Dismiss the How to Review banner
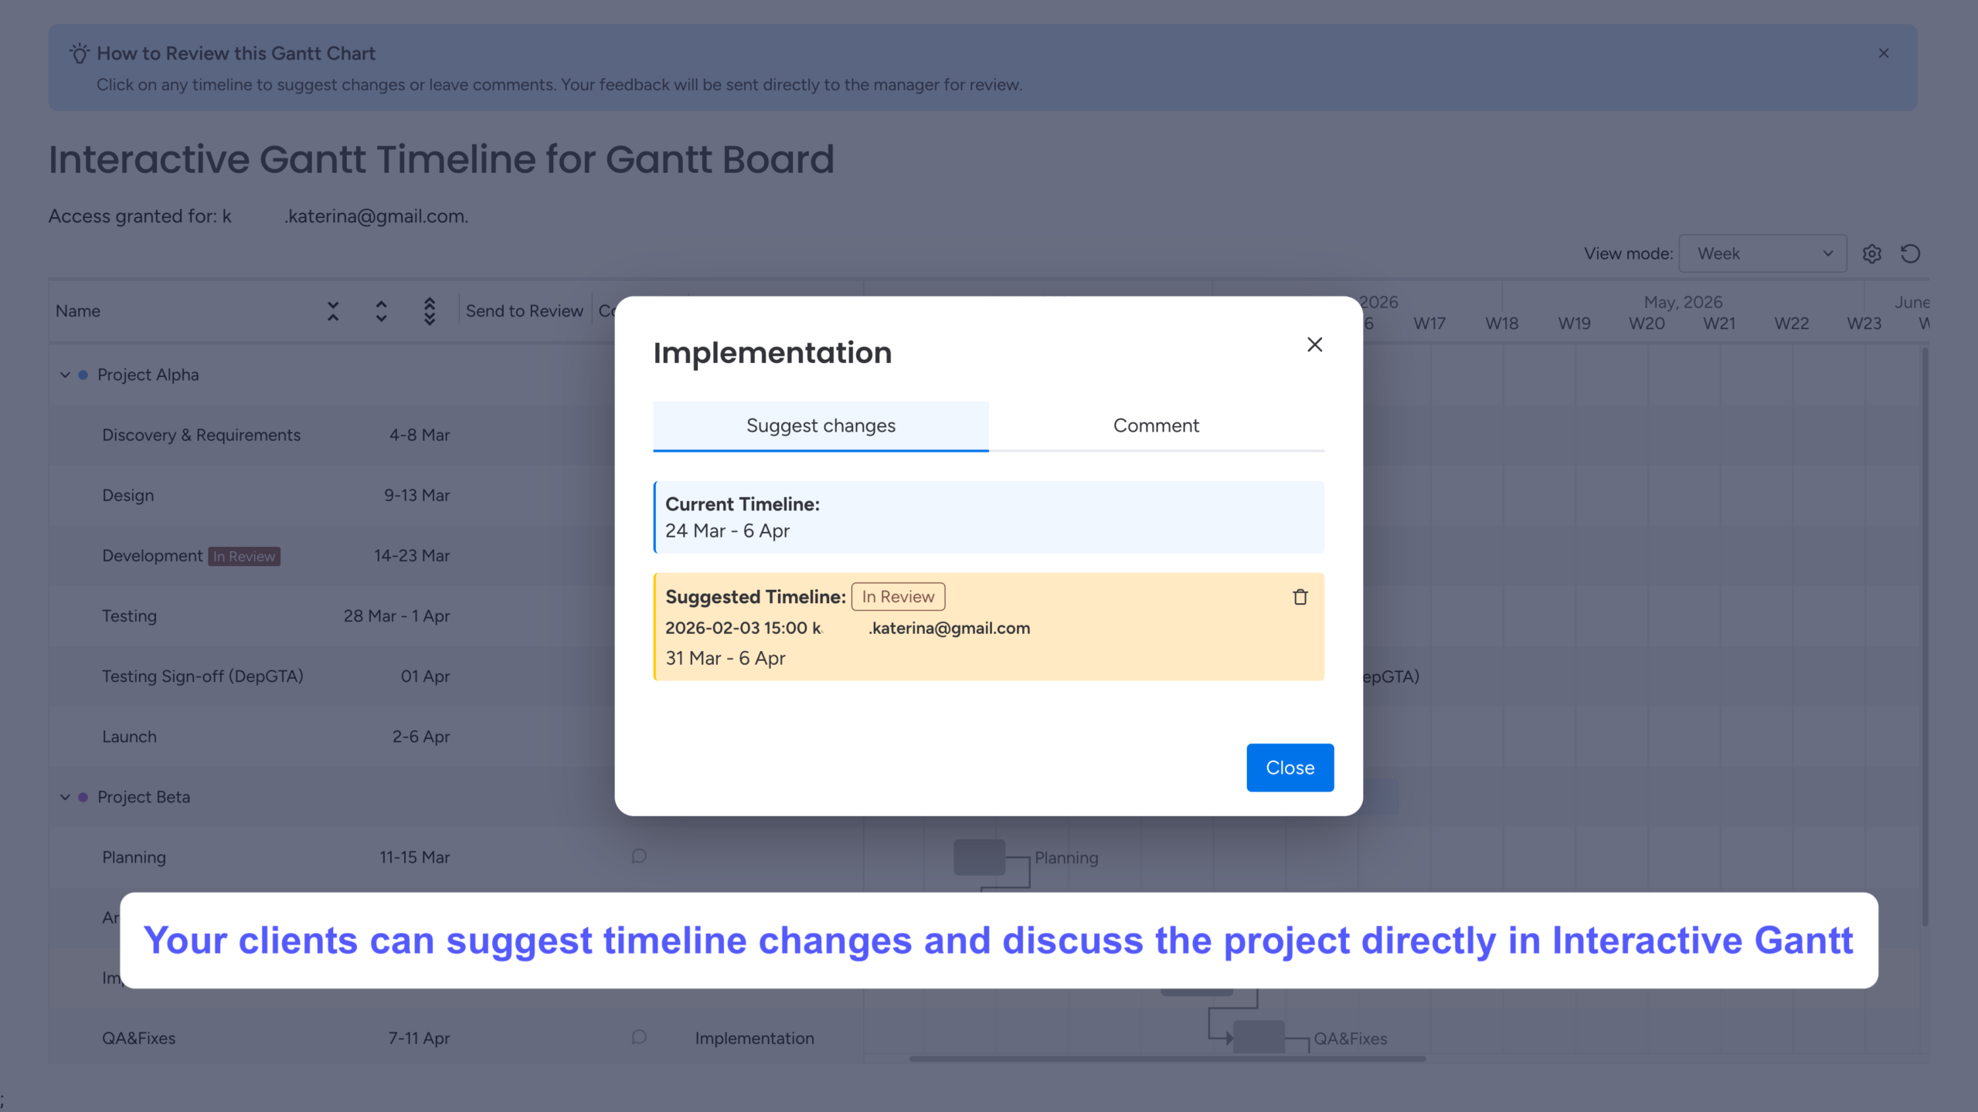 (x=1884, y=53)
